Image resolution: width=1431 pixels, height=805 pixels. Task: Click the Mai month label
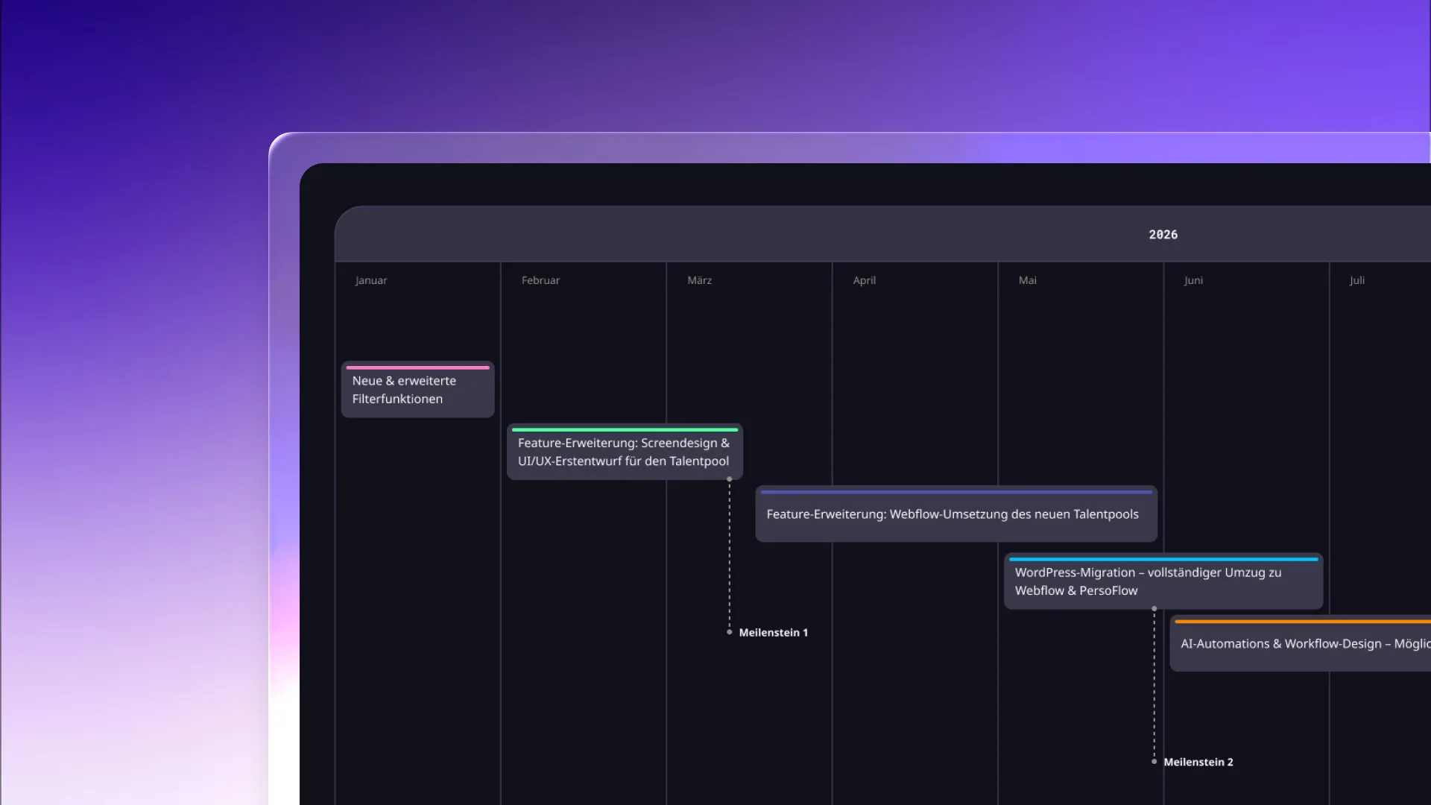pyautogui.click(x=1027, y=280)
